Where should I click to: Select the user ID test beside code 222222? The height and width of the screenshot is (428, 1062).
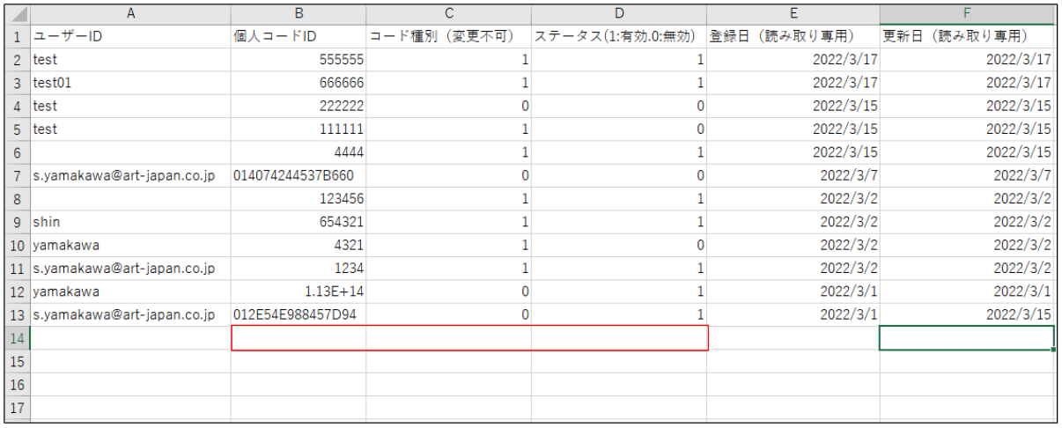coord(130,106)
